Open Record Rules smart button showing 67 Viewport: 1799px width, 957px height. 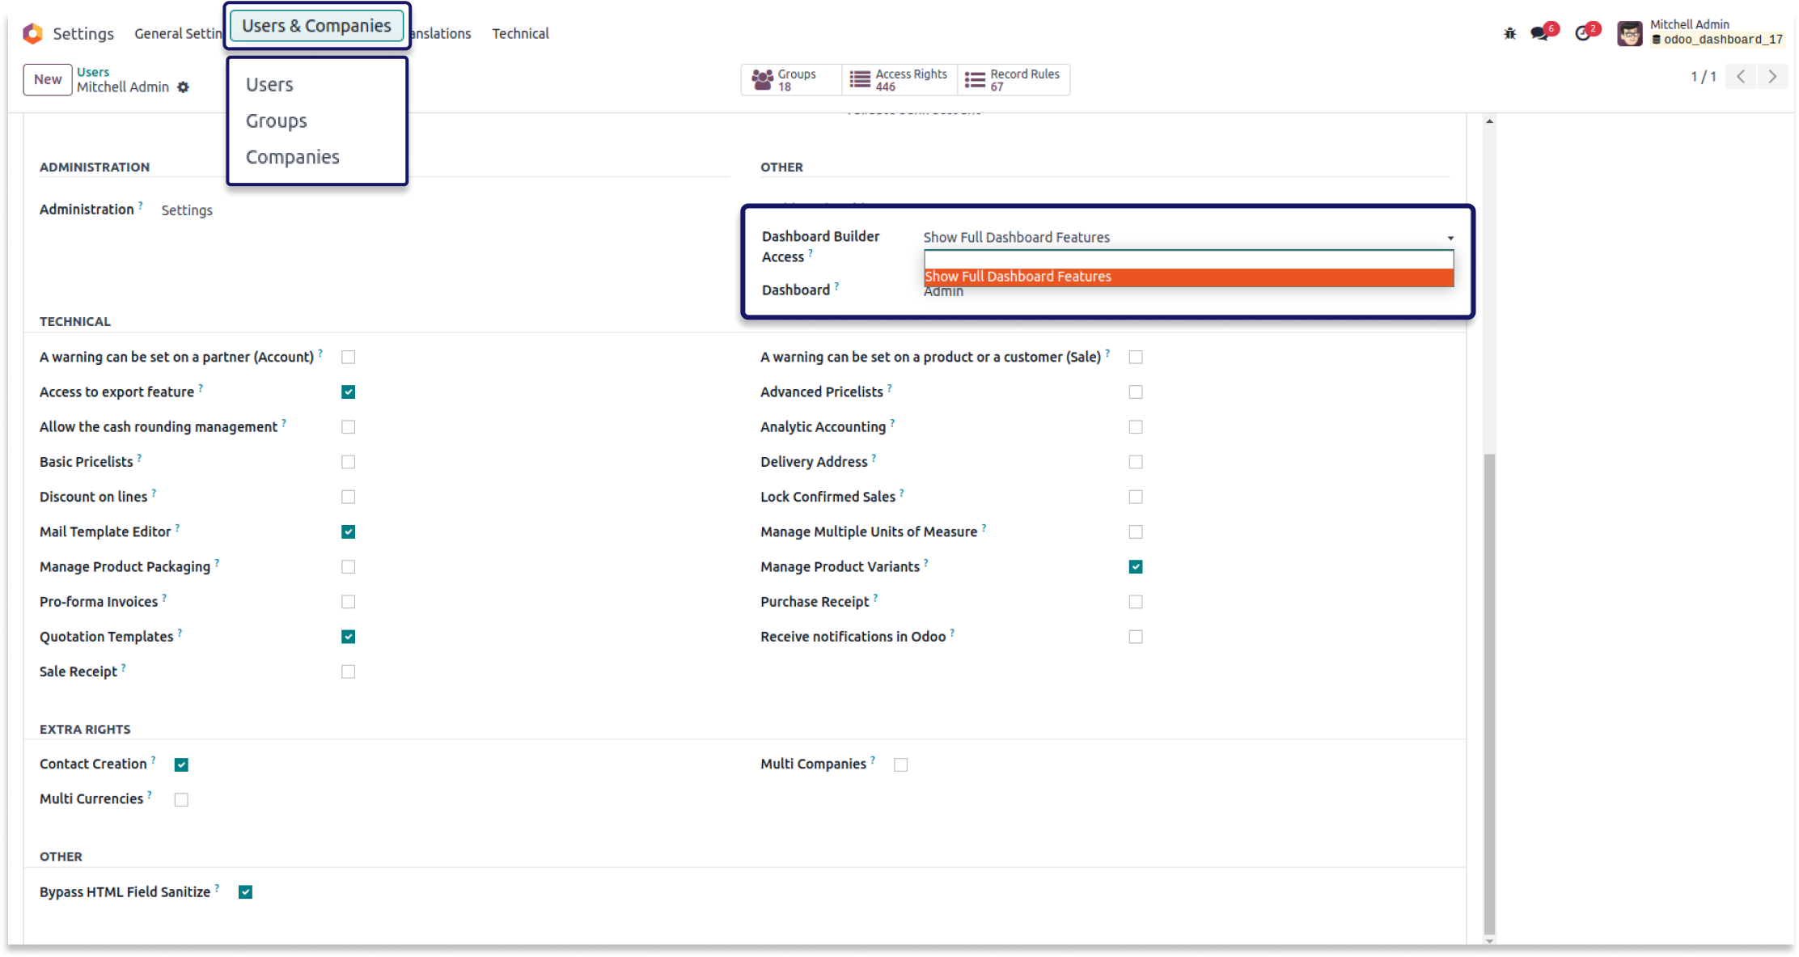point(1014,79)
